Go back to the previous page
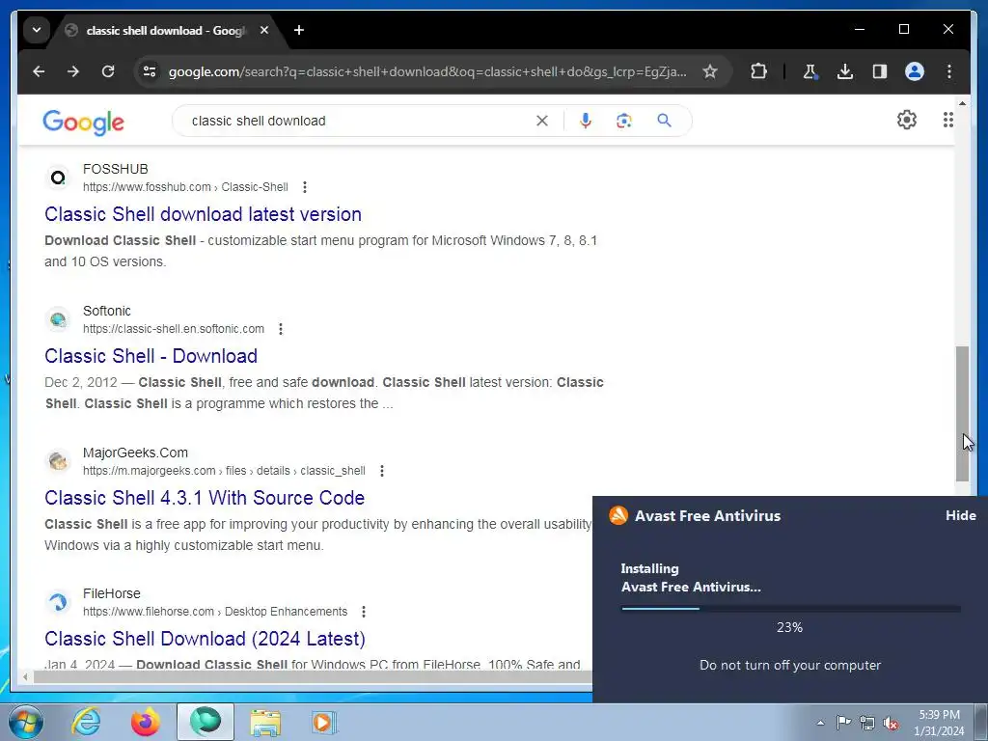This screenshot has width=988, height=741. (x=39, y=71)
